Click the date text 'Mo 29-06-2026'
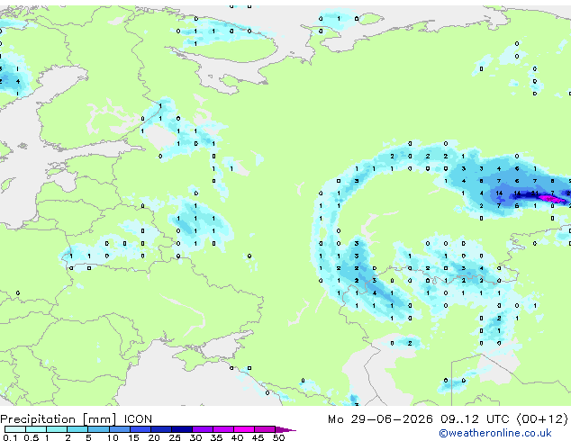Image resolution: width=571 pixels, height=441 pixels. [x=380, y=419]
